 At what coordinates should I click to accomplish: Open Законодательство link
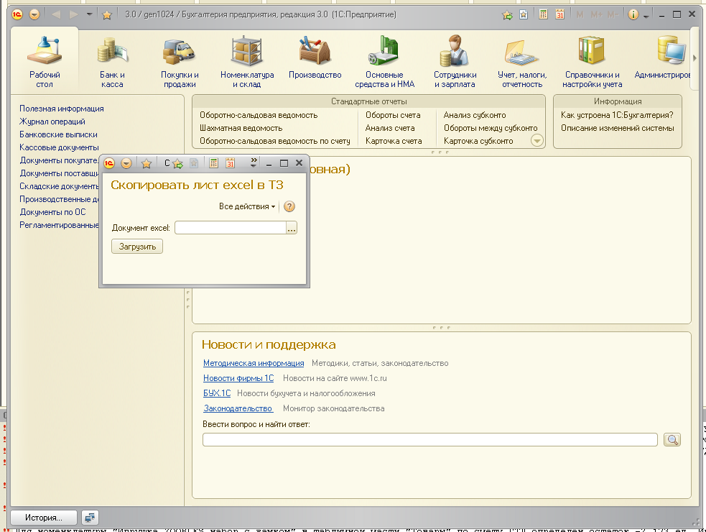[238, 408]
